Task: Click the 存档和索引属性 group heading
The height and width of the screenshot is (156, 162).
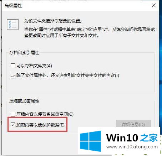Action: (x=24, y=53)
